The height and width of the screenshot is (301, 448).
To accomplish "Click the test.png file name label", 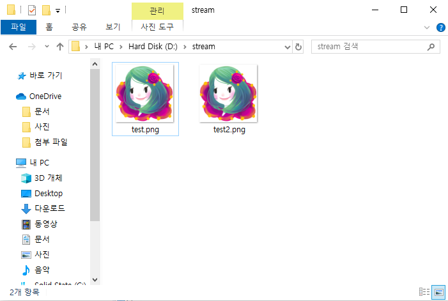I will pos(145,130).
